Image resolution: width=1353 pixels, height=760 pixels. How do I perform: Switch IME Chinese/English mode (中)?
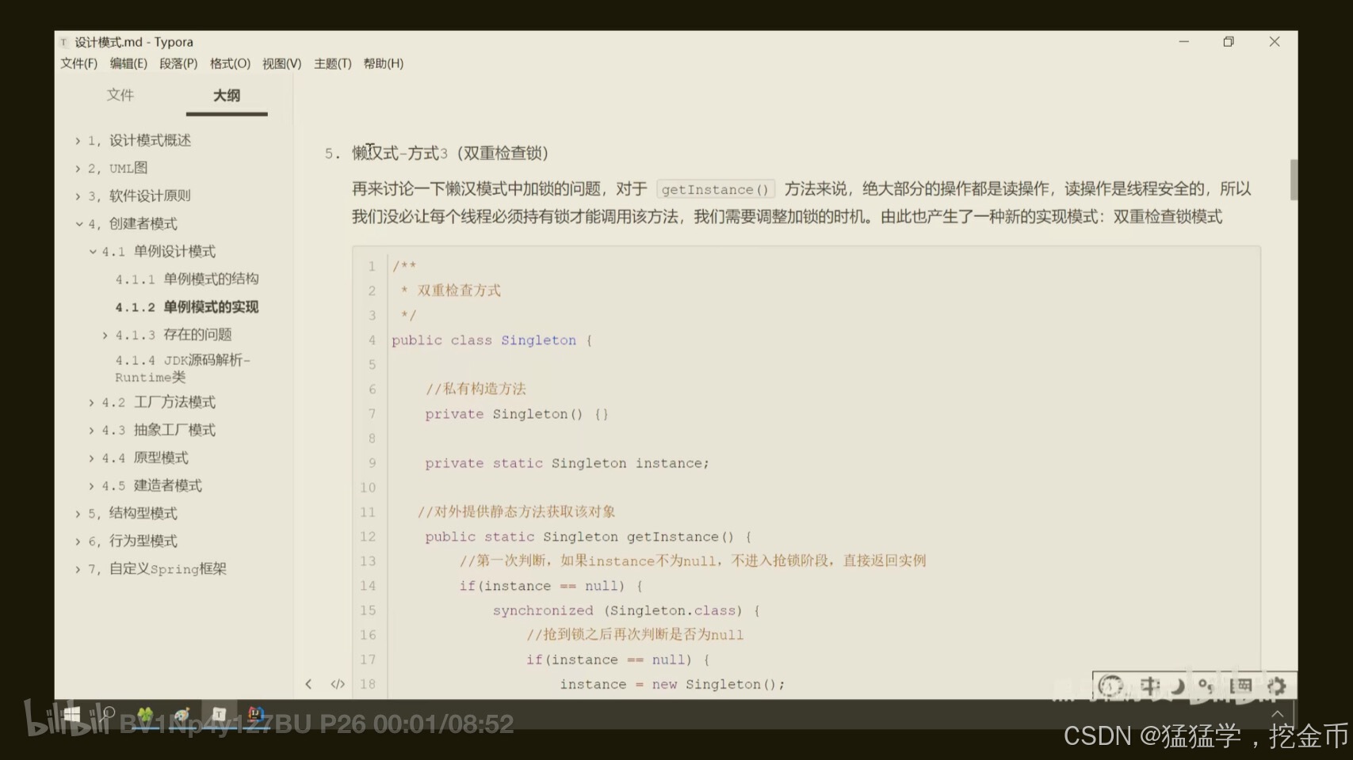pyautogui.click(x=1150, y=686)
